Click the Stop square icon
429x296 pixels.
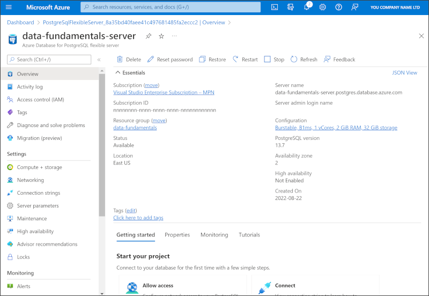tap(267, 59)
